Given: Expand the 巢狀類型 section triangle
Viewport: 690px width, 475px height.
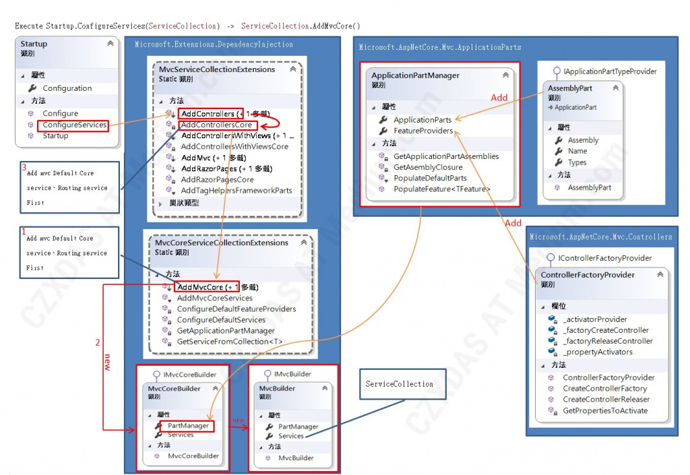Looking at the screenshot, I should (160, 203).
